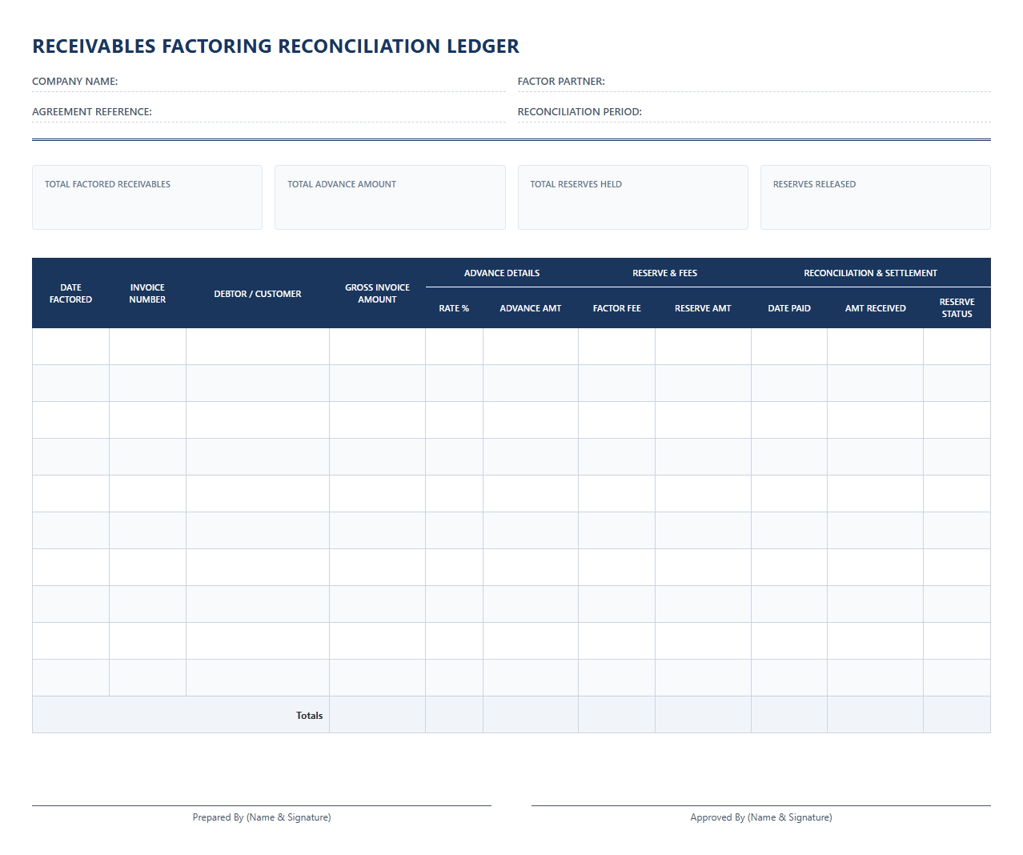Click the Date Factored column header
The image size is (1023, 855).
70,293
